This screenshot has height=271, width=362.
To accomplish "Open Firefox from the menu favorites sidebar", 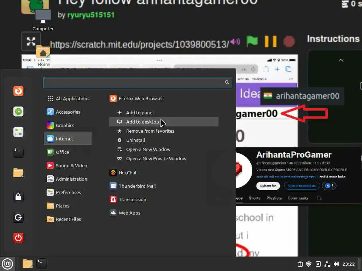I will point(18,91).
